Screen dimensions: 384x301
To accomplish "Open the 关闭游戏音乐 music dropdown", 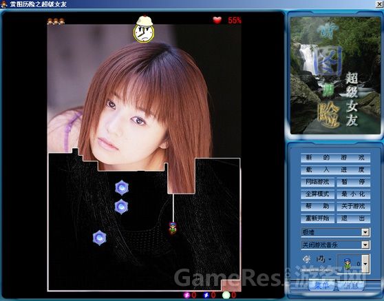I will tap(365, 245).
